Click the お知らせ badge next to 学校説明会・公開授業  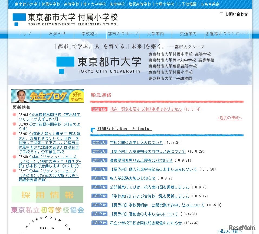pyautogui.click(x=99, y=205)
